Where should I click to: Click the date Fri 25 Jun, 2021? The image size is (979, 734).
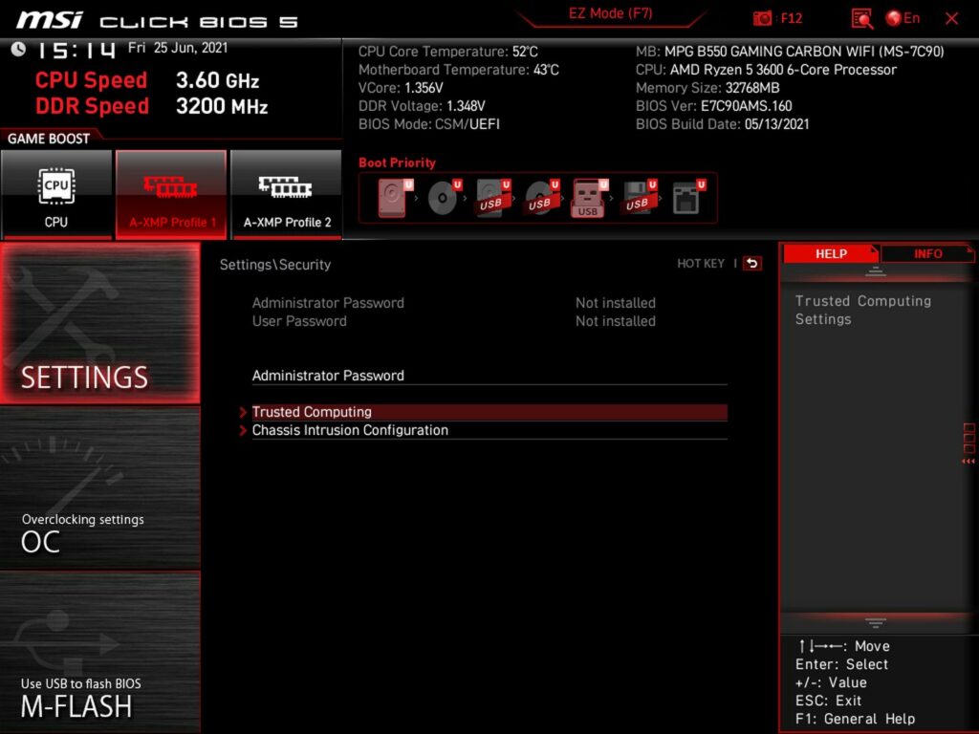click(178, 48)
